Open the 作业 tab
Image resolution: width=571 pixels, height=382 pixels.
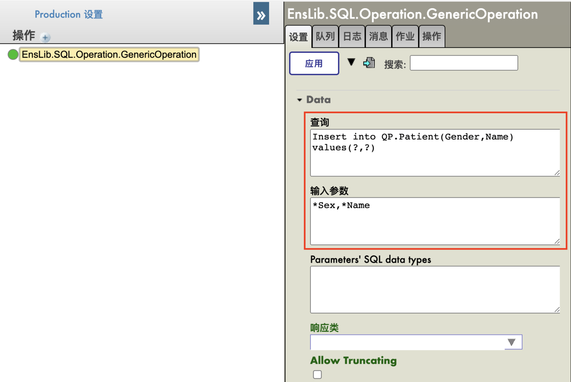405,36
